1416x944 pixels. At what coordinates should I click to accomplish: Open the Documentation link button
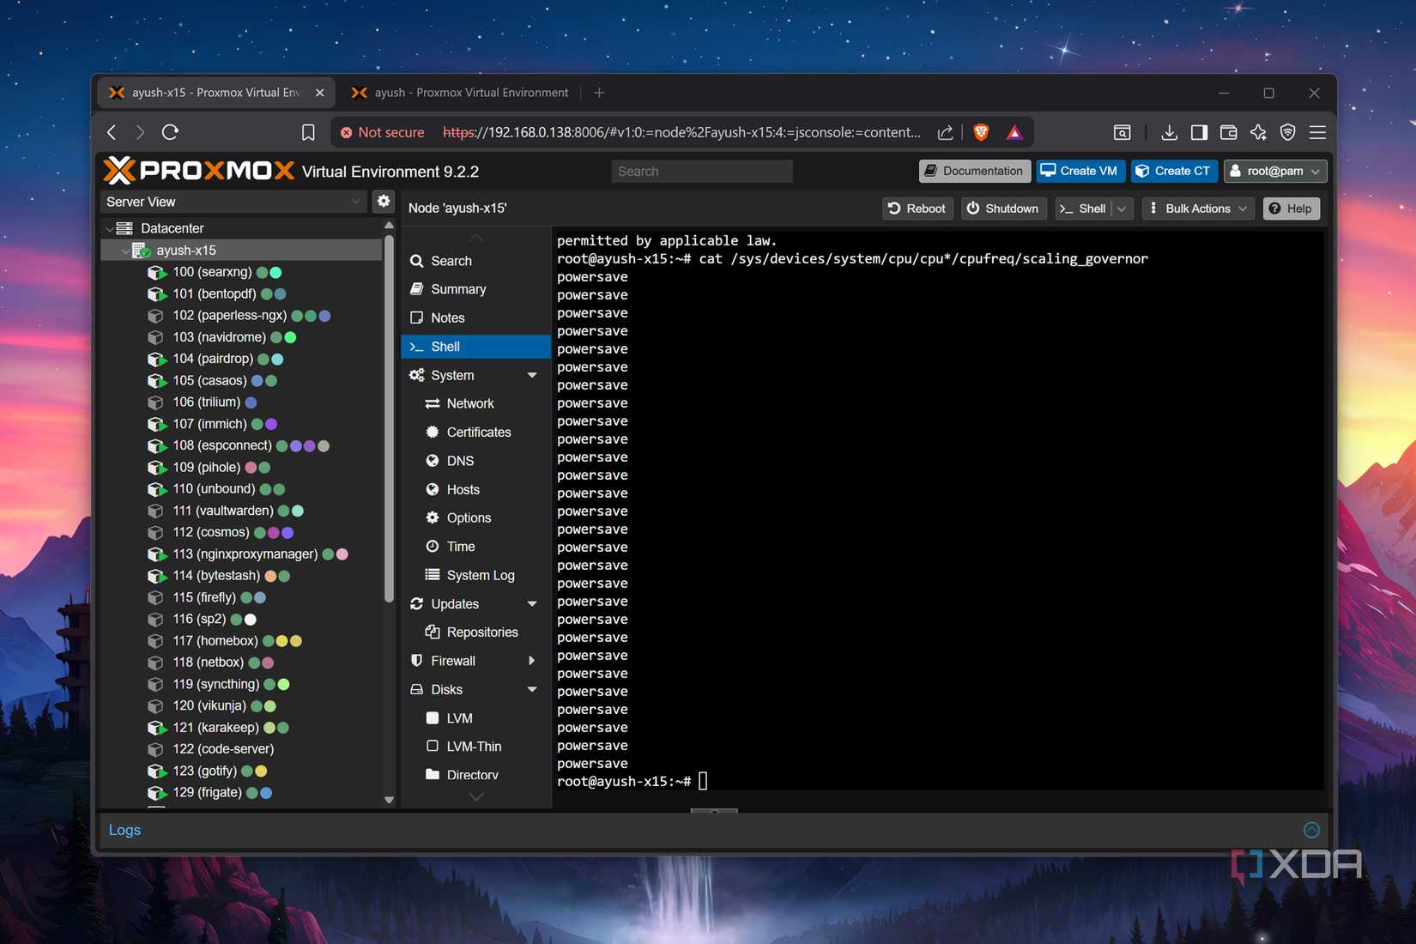tap(974, 171)
